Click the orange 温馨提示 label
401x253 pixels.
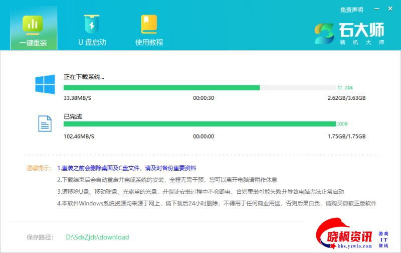point(40,168)
